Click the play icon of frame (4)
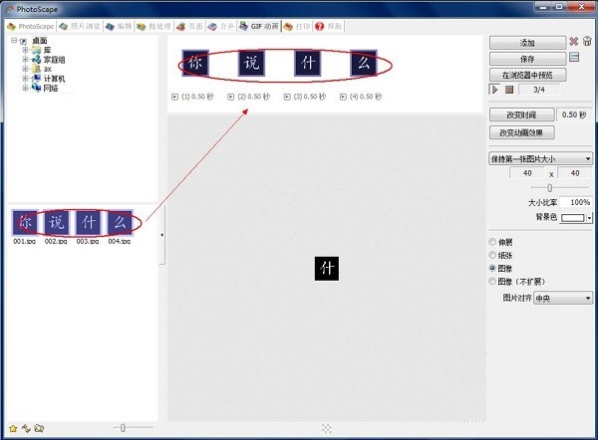 [343, 97]
